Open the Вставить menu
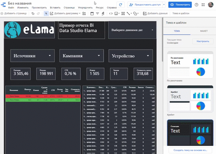Viewport: 216px width, 154px height. pyautogui.click(x=55, y=7)
